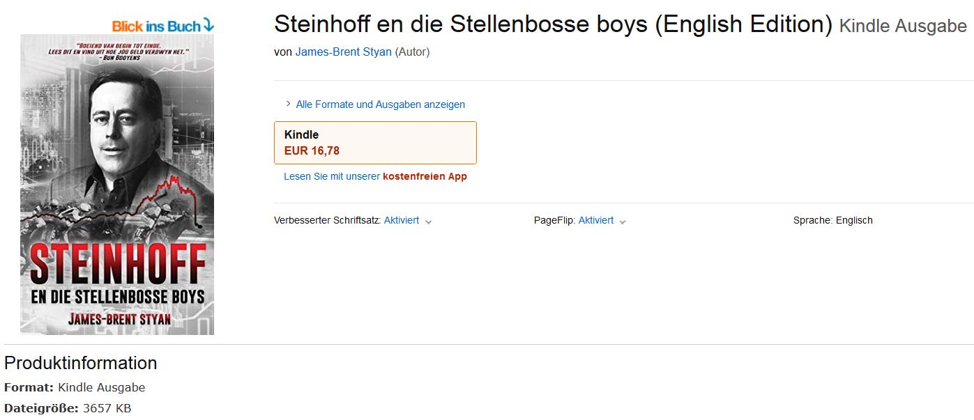
Task: Click the Produktinformation heading
Action: (80, 363)
